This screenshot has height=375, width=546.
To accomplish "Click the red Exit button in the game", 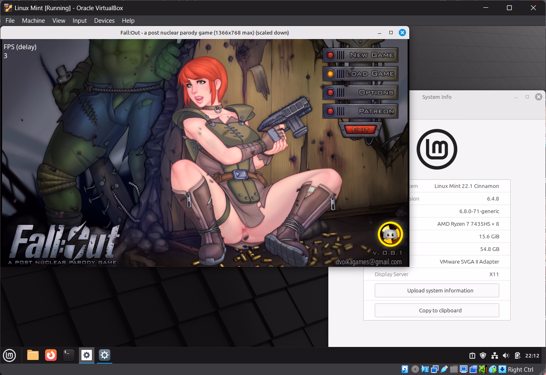I will 360,130.
